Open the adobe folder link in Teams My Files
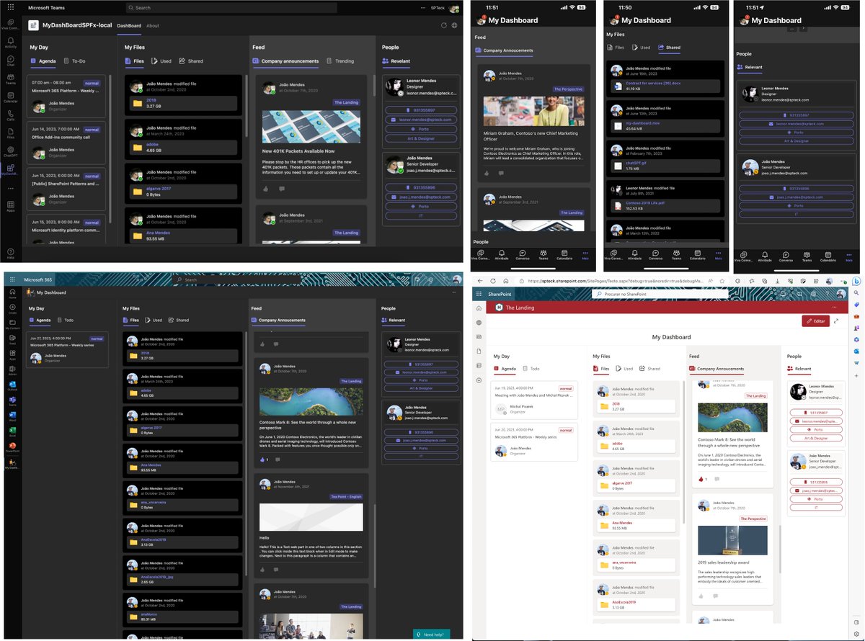 (152, 144)
